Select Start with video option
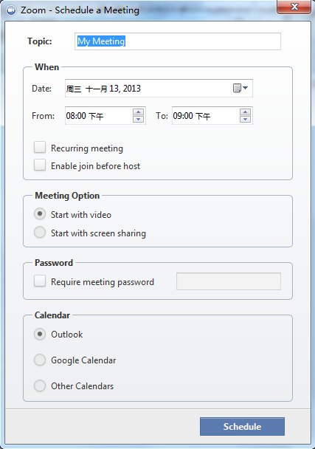Image resolution: width=315 pixels, height=449 pixels. coord(40,214)
